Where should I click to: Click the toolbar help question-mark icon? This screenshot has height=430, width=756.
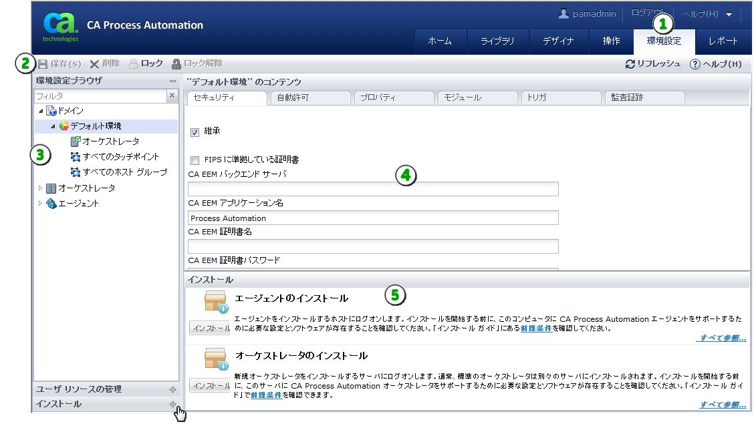[695, 64]
